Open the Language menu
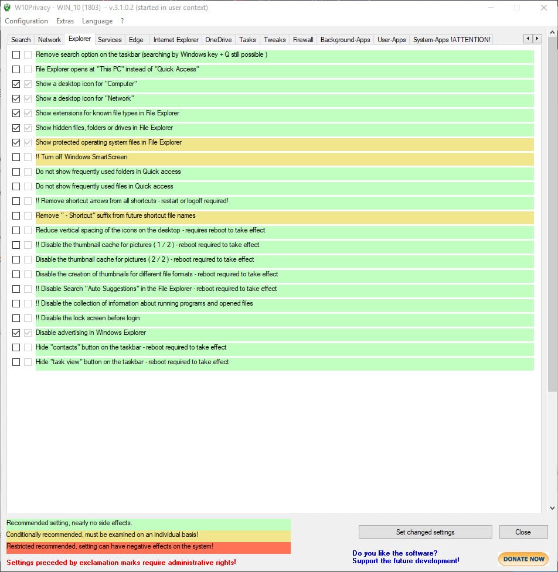Image resolution: width=558 pixels, height=572 pixels. point(97,21)
